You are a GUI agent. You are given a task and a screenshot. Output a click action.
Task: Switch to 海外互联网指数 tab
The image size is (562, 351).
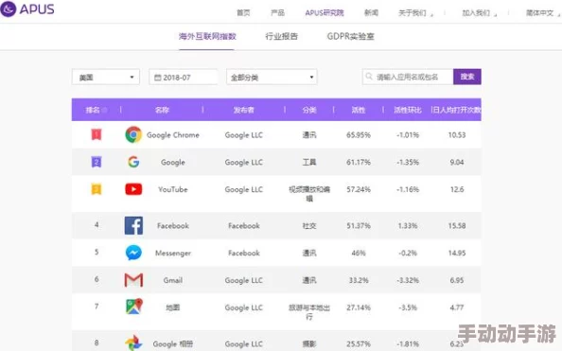click(x=207, y=36)
